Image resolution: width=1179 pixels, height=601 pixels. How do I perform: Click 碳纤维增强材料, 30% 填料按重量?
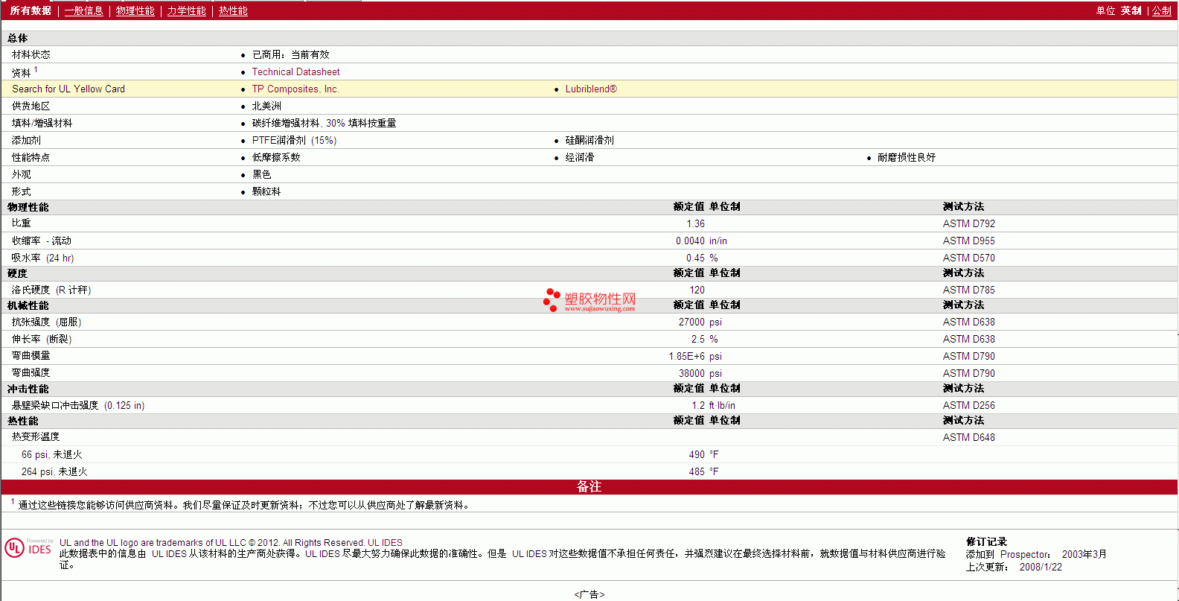(324, 123)
